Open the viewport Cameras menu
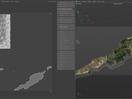This screenshot has height=99, width=132. pyautogui.click(x=84, y=2)
